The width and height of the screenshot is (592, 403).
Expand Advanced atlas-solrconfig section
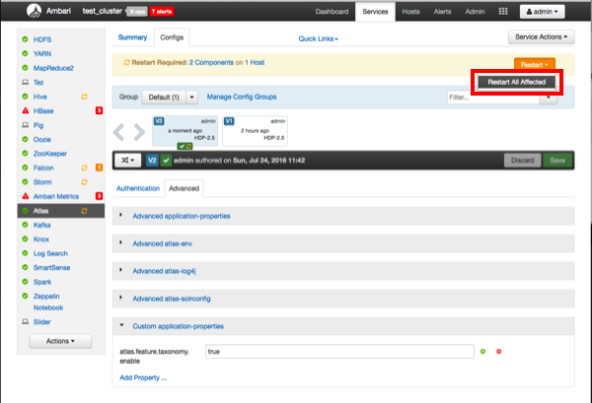pos(172,299)
